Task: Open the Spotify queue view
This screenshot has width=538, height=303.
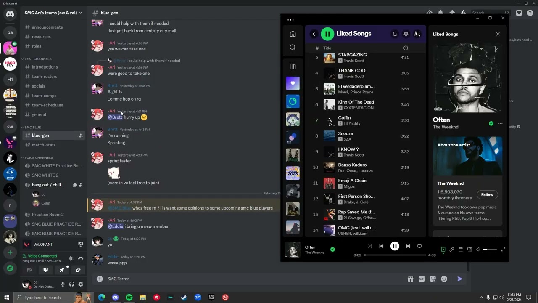Action: 461,250
